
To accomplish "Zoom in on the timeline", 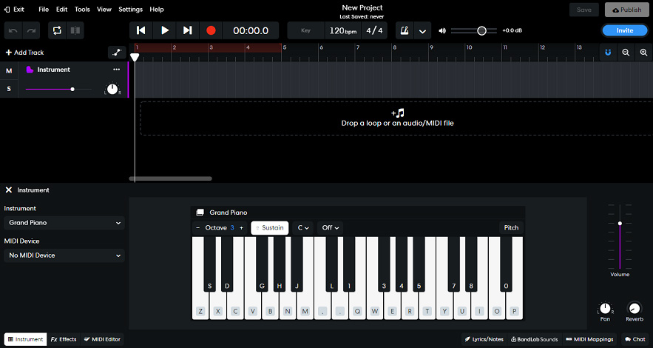I will (x=643, y=53).
